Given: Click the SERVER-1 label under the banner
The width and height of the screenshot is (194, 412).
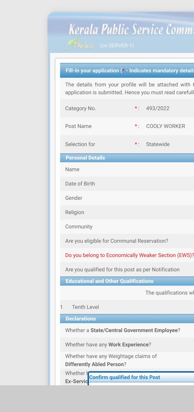Looking at the screenshot, I should [116, 45].
